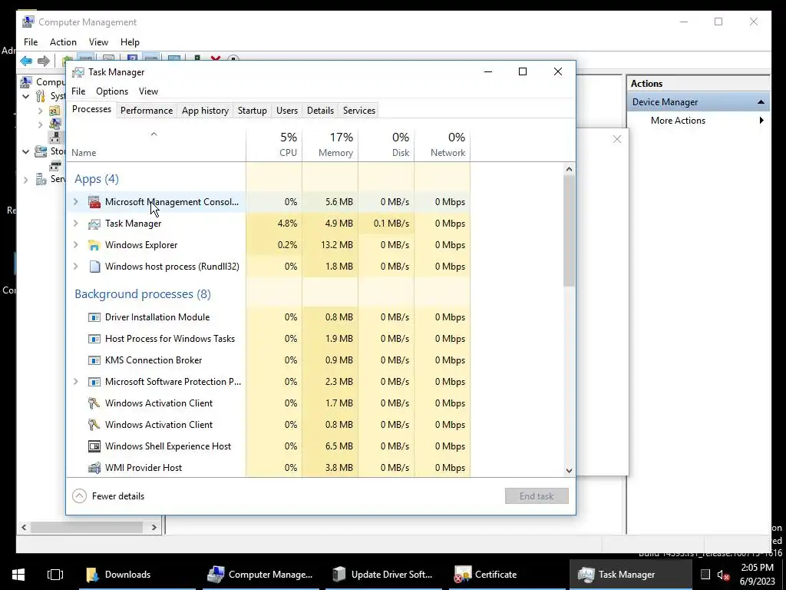Switch to the Users tab
This screenshot has width=786, height=590.
coord(287,111)
